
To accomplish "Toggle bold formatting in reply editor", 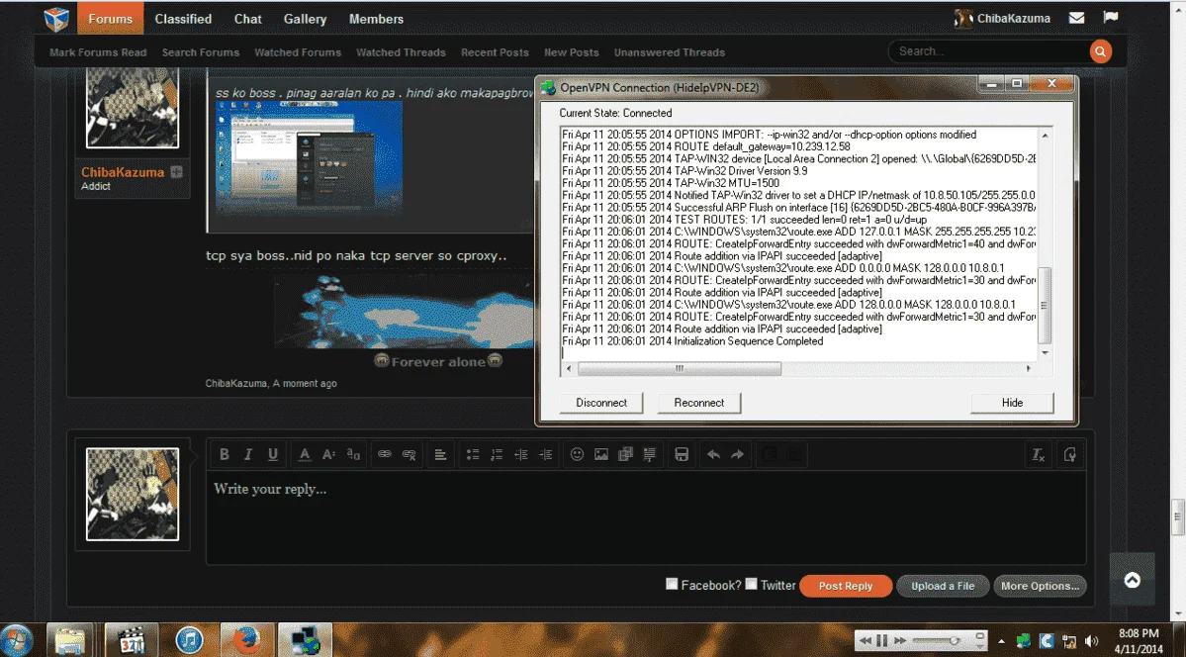I will pyautogui.click(x=224, y=454).
